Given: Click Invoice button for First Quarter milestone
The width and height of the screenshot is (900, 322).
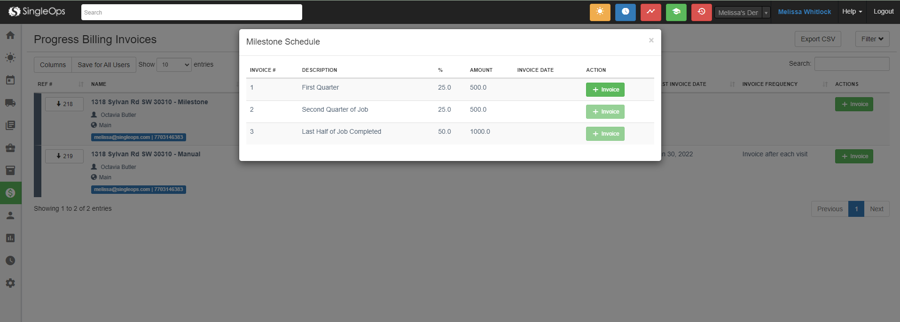Looking at the screenshot, I should pyautogui.click(x=605, y=90).
